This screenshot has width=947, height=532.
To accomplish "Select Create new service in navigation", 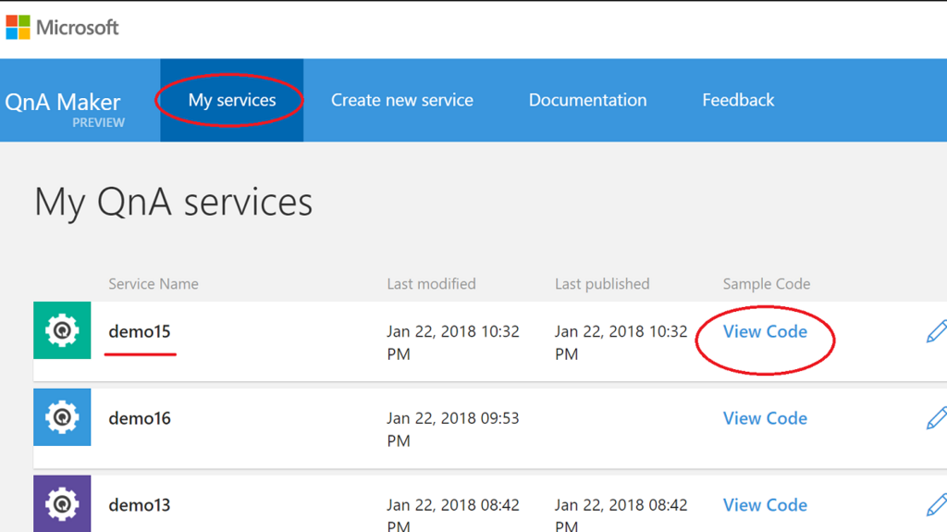I will [x=402, y=100].
